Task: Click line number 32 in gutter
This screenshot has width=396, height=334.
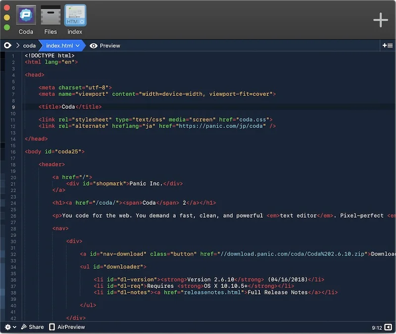Action: (13, 254)
